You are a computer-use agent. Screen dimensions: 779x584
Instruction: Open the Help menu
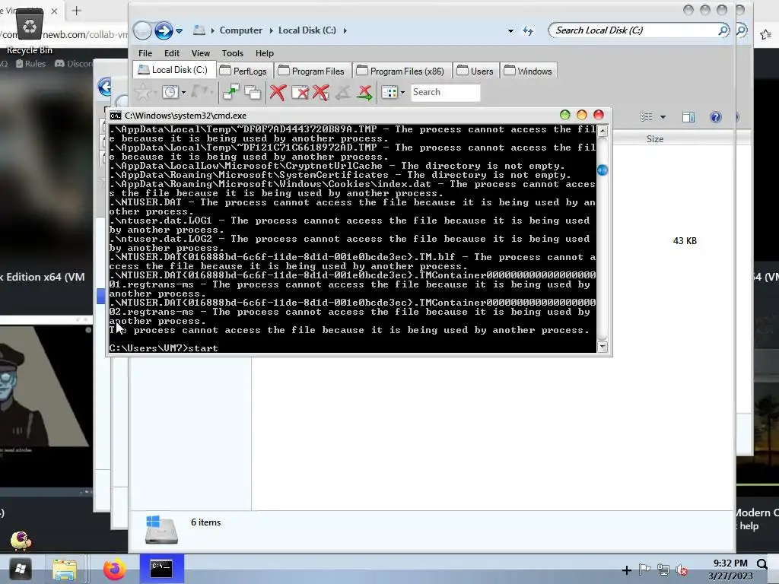coord(264,53)
